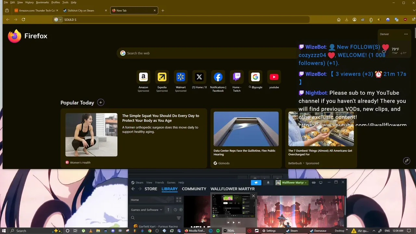Open a new Firefox tab
This screenshot has width=416, height=234.
click(x=163, y=10)
